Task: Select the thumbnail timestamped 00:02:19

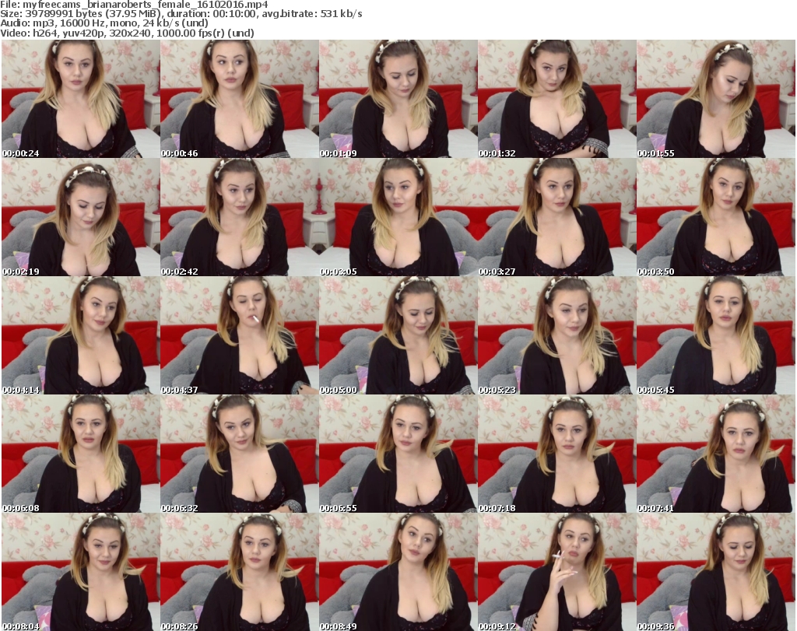Action: [80, 217]
